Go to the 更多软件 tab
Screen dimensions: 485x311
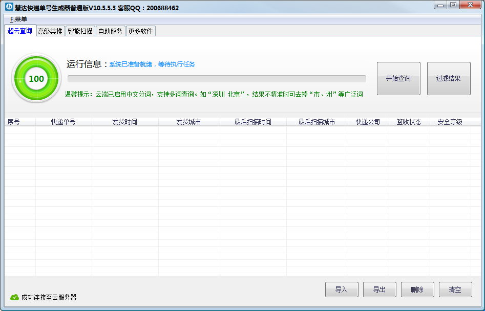[x=141, y=31]
